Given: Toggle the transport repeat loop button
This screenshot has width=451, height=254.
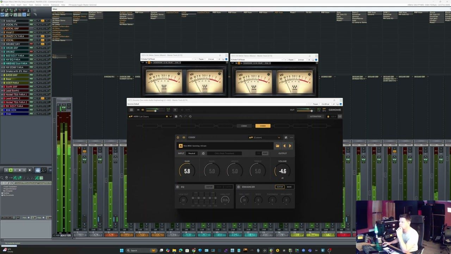Looking at the screenshot, I should 38,170.
